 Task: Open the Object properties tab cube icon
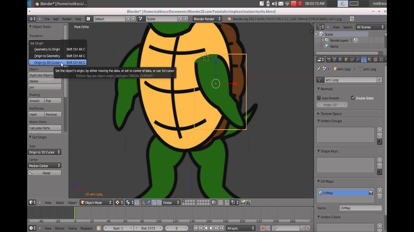click(346, 60)
